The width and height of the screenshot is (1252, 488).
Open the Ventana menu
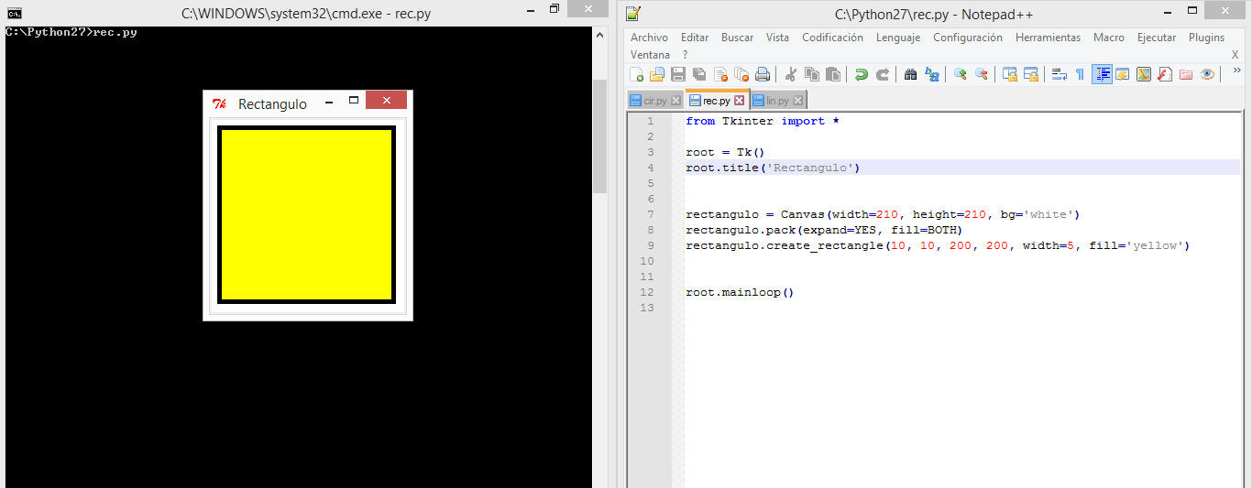(650, 55)
